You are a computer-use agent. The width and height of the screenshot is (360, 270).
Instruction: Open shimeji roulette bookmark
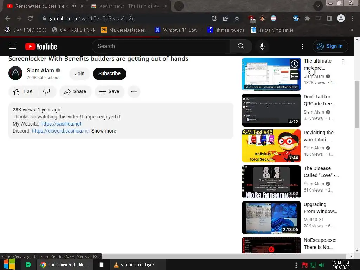coord(226,30)
